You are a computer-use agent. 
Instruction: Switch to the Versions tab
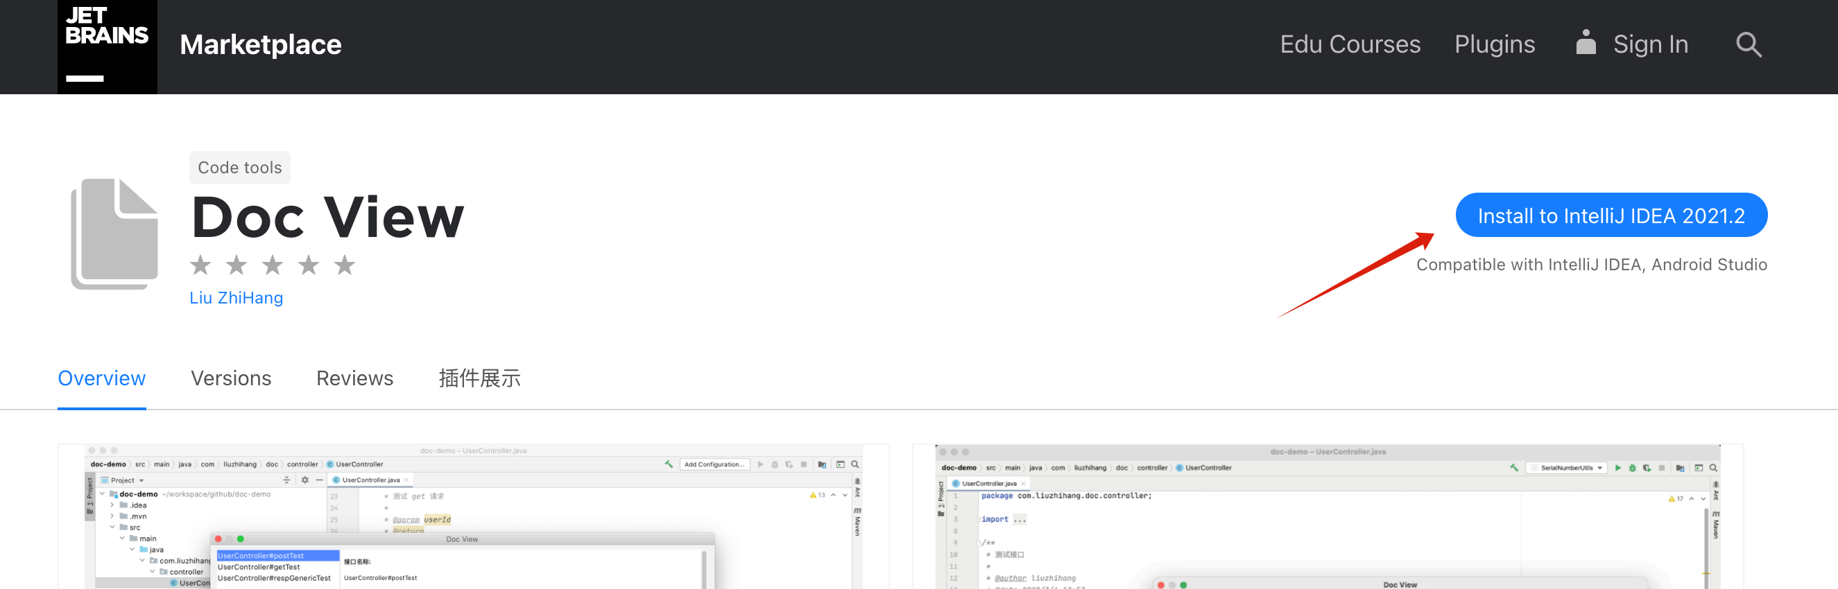(231, 378)
